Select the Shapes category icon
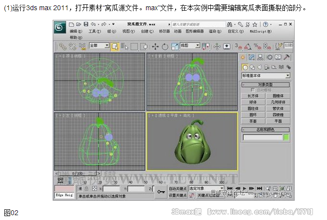327x220 pixels. tap(253, 67)
